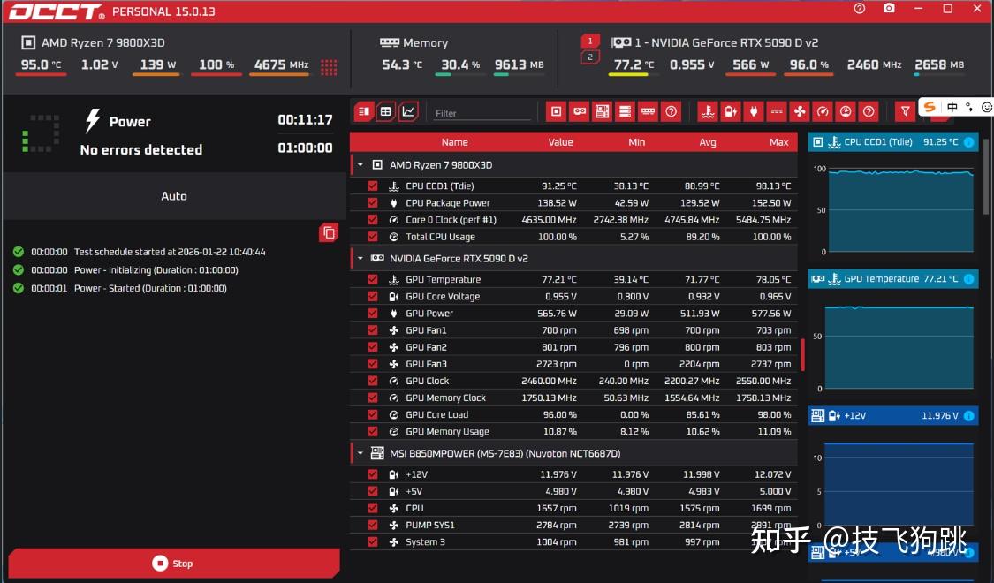
Task: Switch to the list-only sensor view
Action: 364,111
